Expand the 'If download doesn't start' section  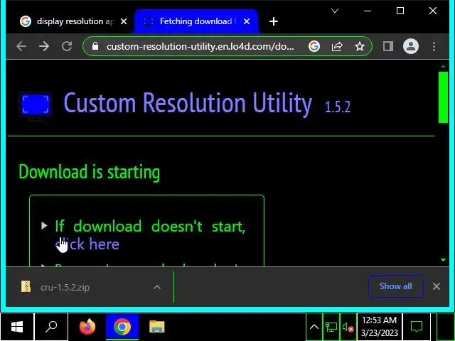[x=44, y=225]
